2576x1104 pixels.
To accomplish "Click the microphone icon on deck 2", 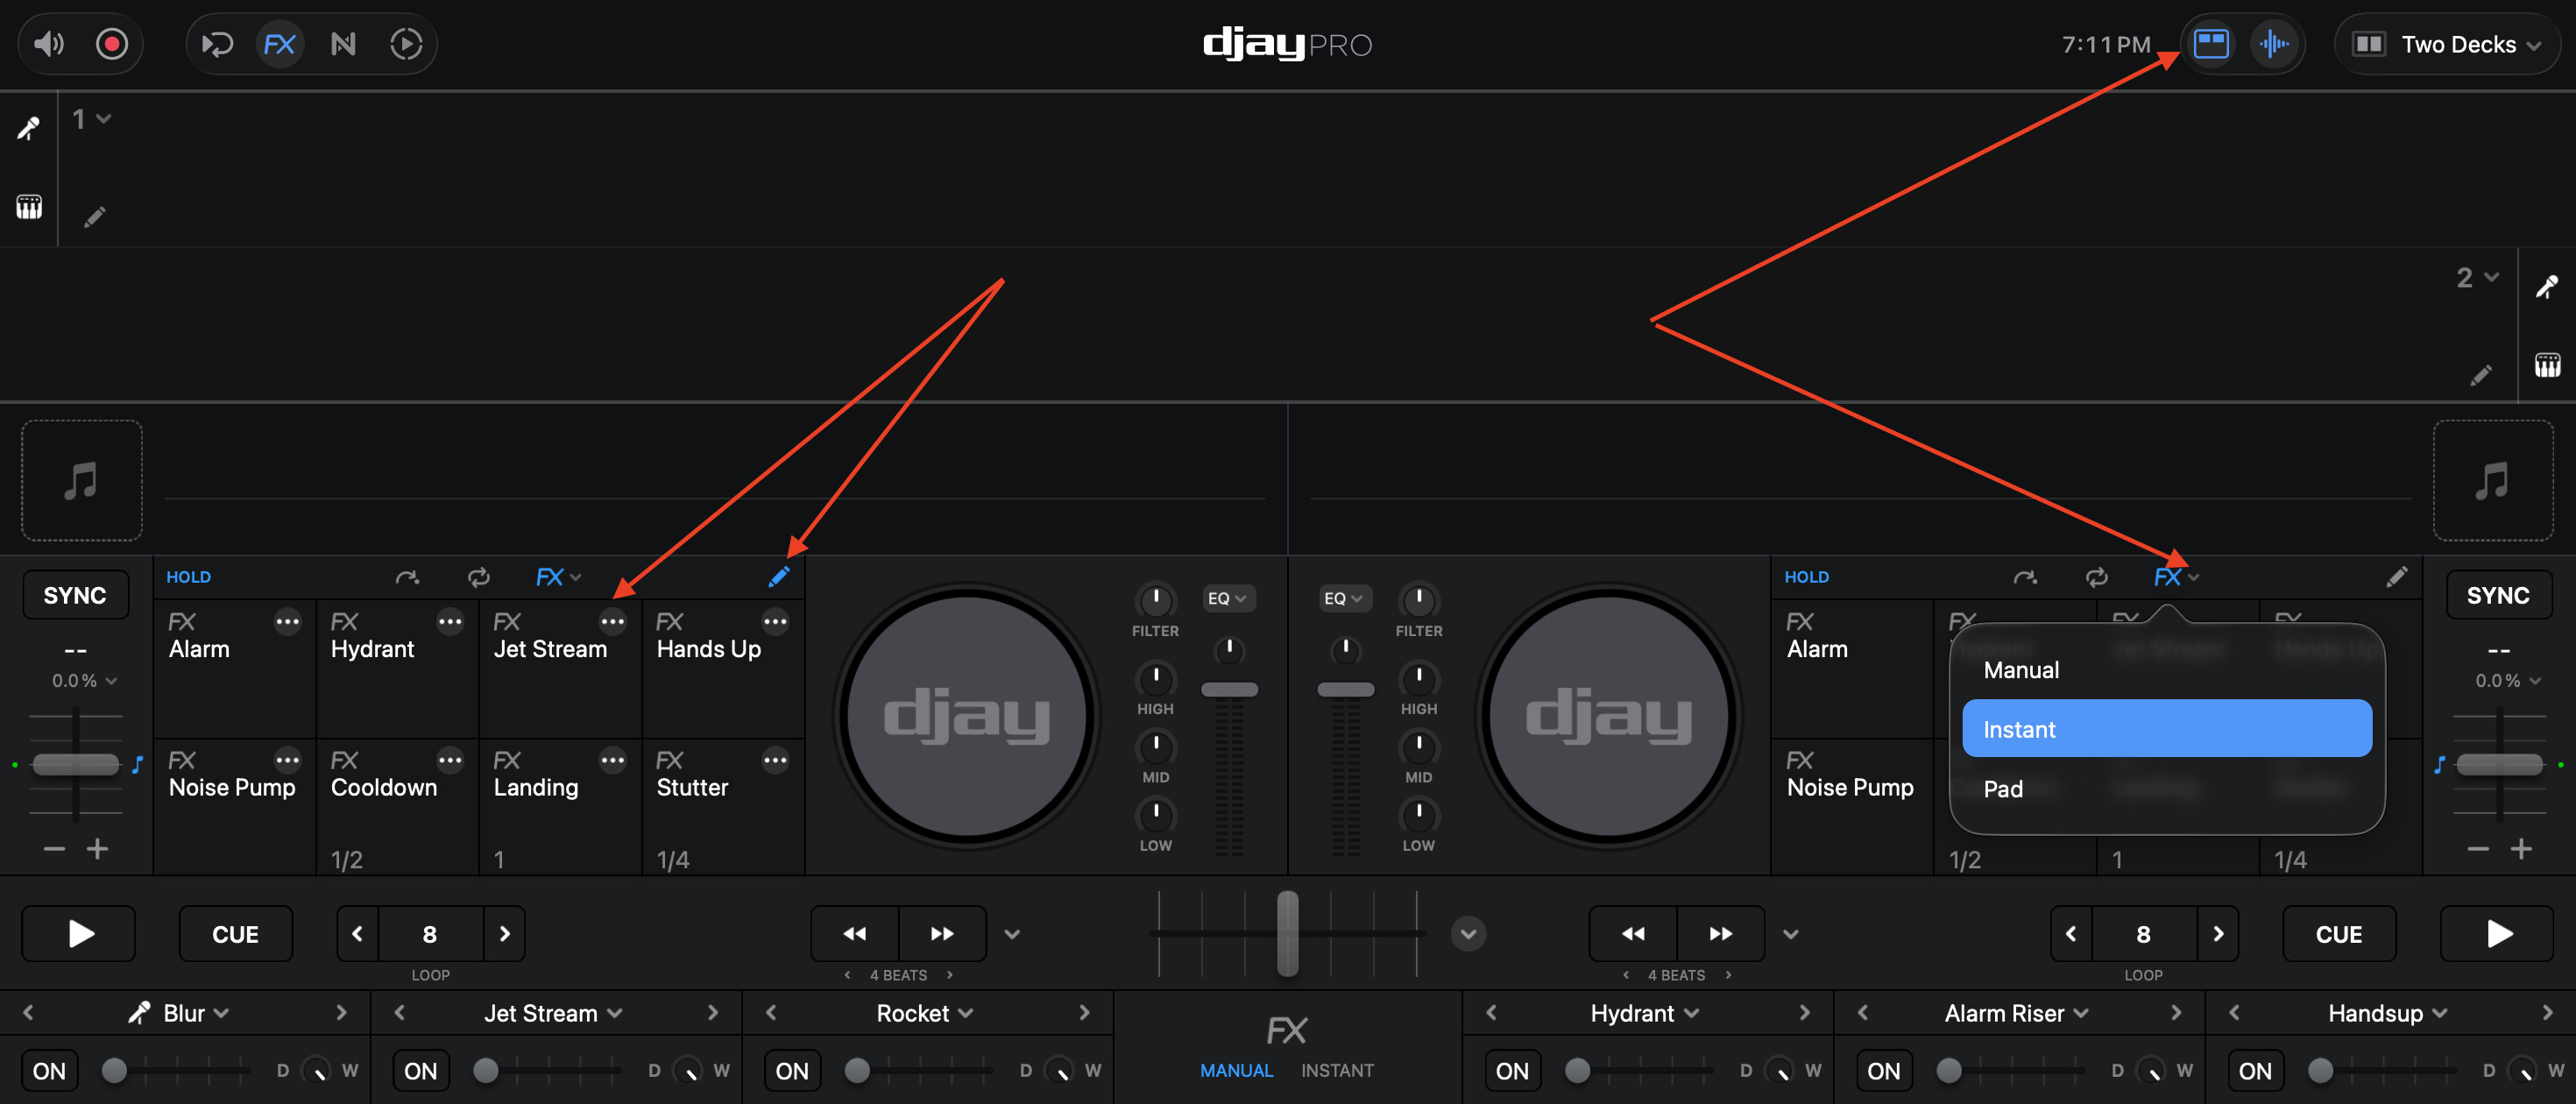I will click(x=2546, y=287).
